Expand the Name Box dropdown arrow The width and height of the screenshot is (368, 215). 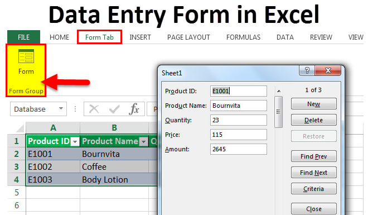tap(61, 108)
